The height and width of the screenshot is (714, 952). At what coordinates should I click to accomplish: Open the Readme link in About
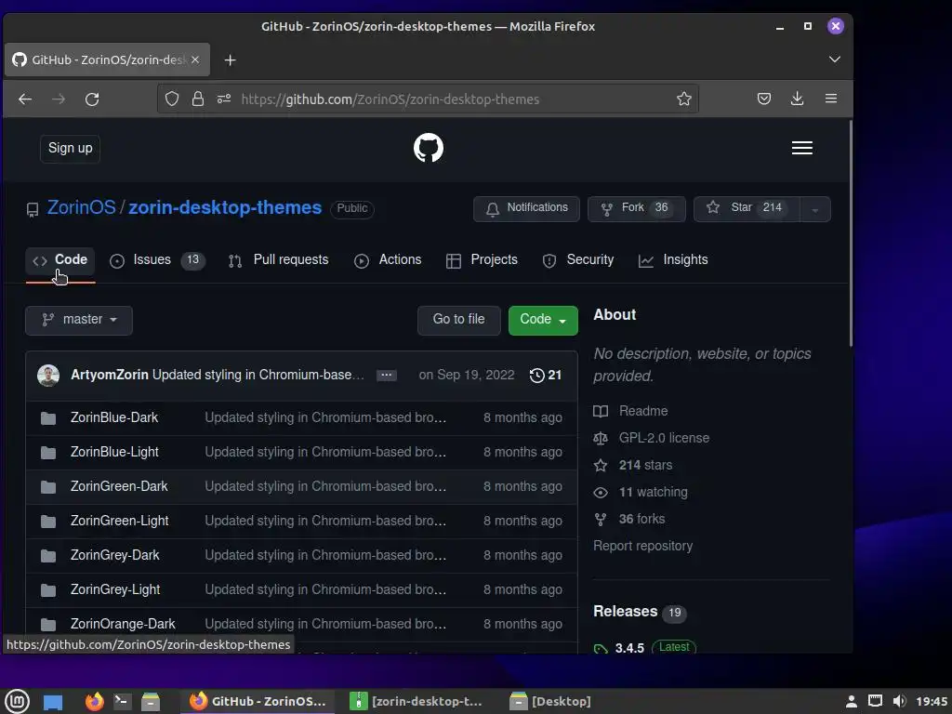(643, 412)
